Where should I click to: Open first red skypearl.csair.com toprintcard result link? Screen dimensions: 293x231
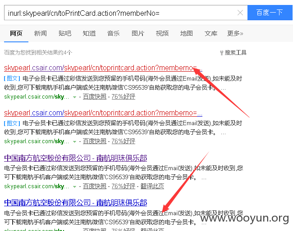pyautogui.click(x=103, y=68)
